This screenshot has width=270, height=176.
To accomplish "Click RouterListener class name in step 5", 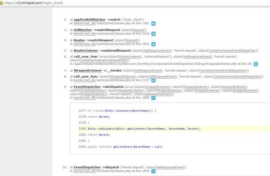I will [86, 50].
